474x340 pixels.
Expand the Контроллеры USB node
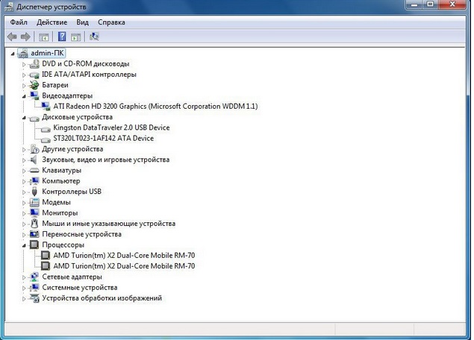point(25,192)
